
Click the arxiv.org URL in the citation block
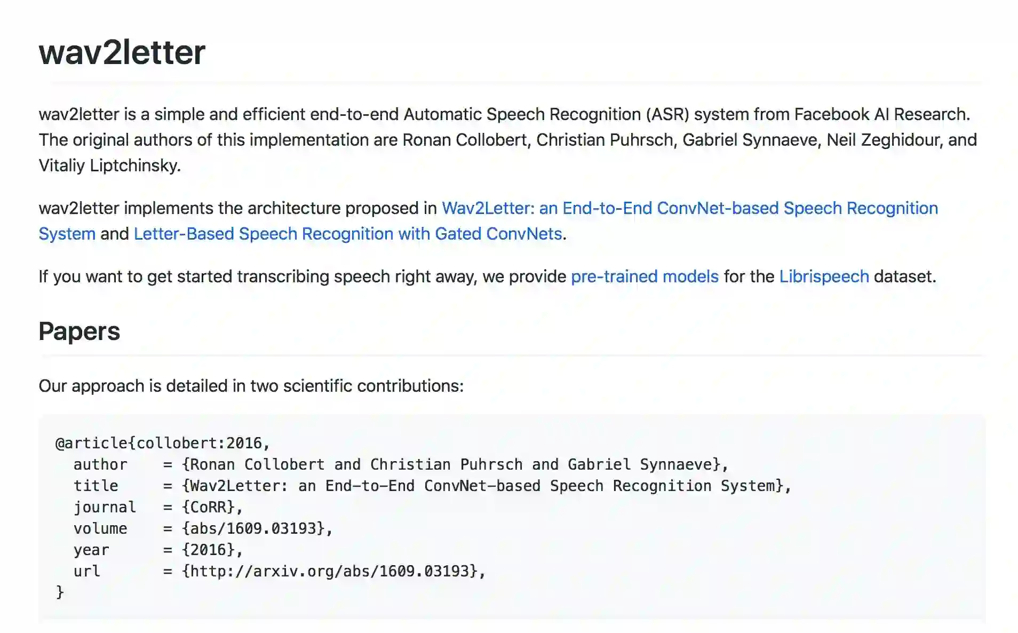333,571
